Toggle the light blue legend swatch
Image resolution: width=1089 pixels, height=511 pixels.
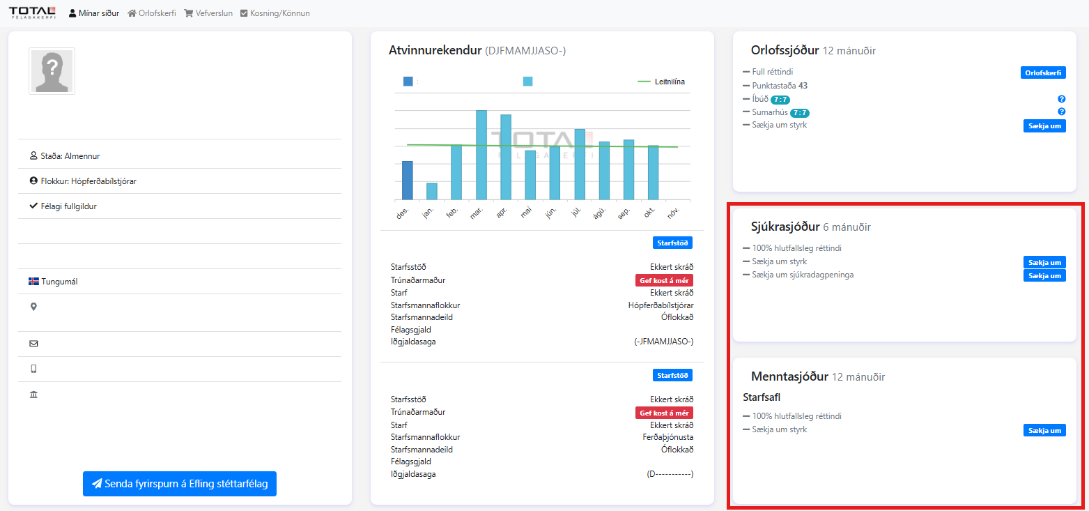[527, 82]
